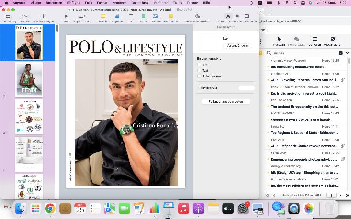Viewport: 351px width, 219px height.
Task: Open the Bearbeiten menu
Action: pyautogui.click(x=54, y=3)
